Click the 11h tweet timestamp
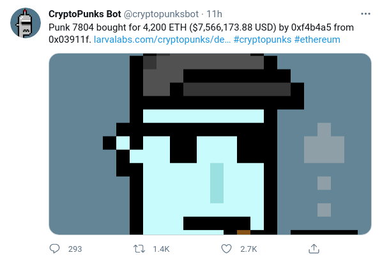 pos(215,14)
